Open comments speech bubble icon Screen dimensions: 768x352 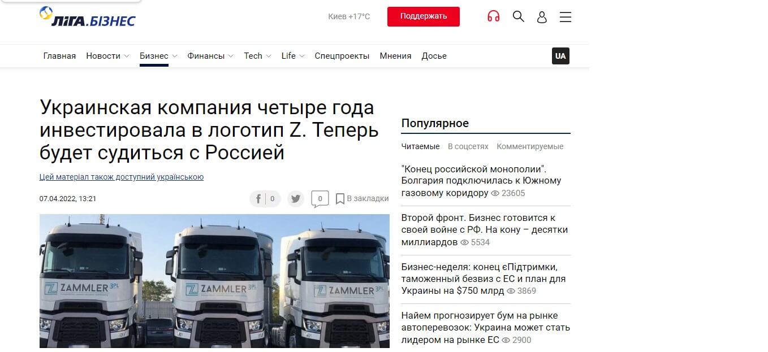[x=320, y=199]
